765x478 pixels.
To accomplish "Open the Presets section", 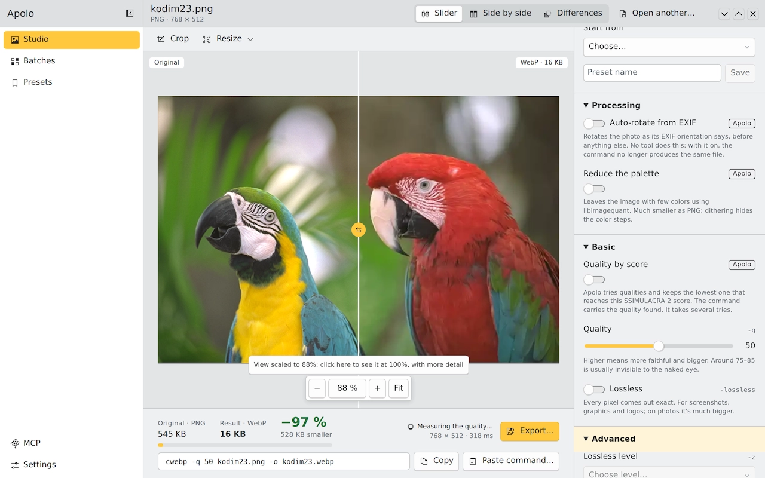I will (72, 82).
